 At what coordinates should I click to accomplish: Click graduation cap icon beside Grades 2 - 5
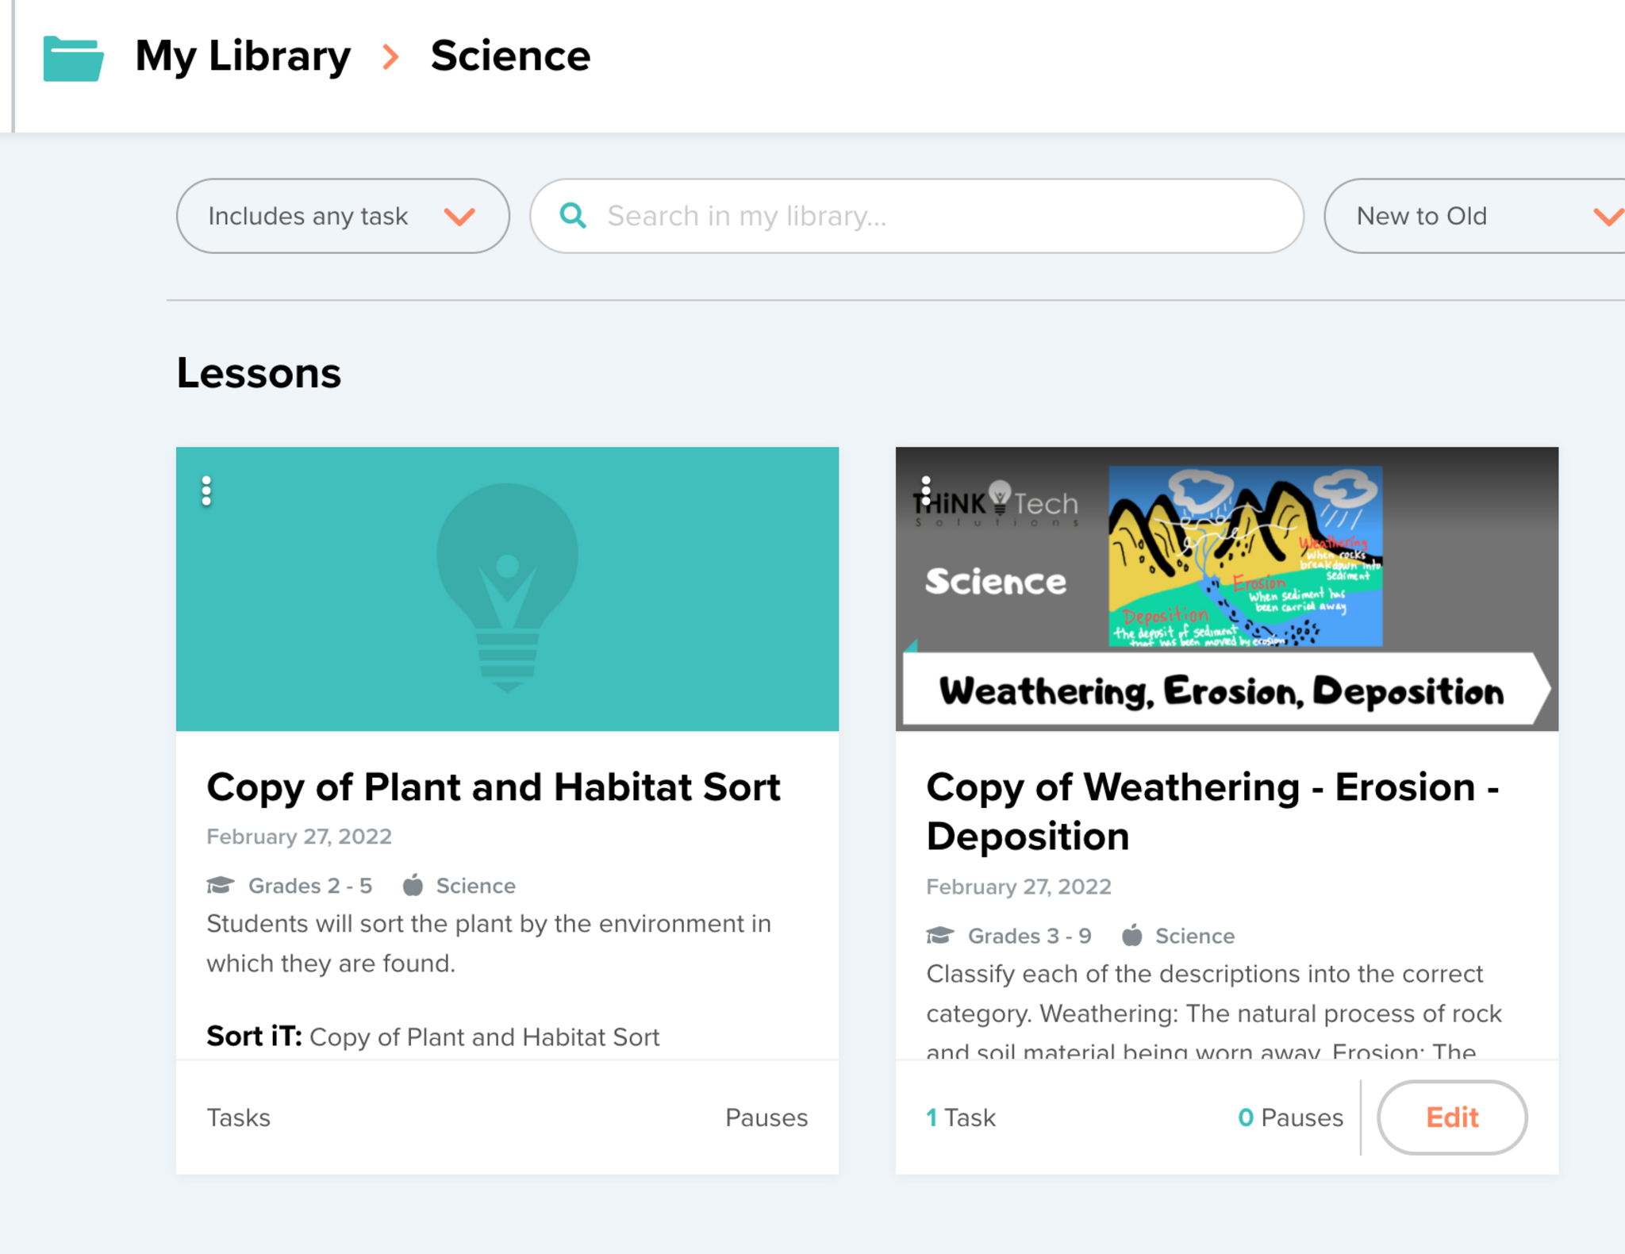click(x=221, y=885)
